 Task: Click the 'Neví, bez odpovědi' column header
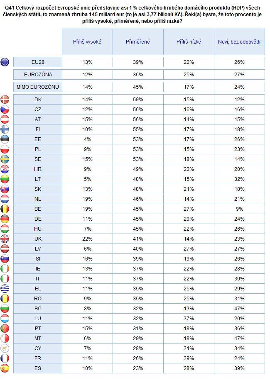(x=239, y=41)
